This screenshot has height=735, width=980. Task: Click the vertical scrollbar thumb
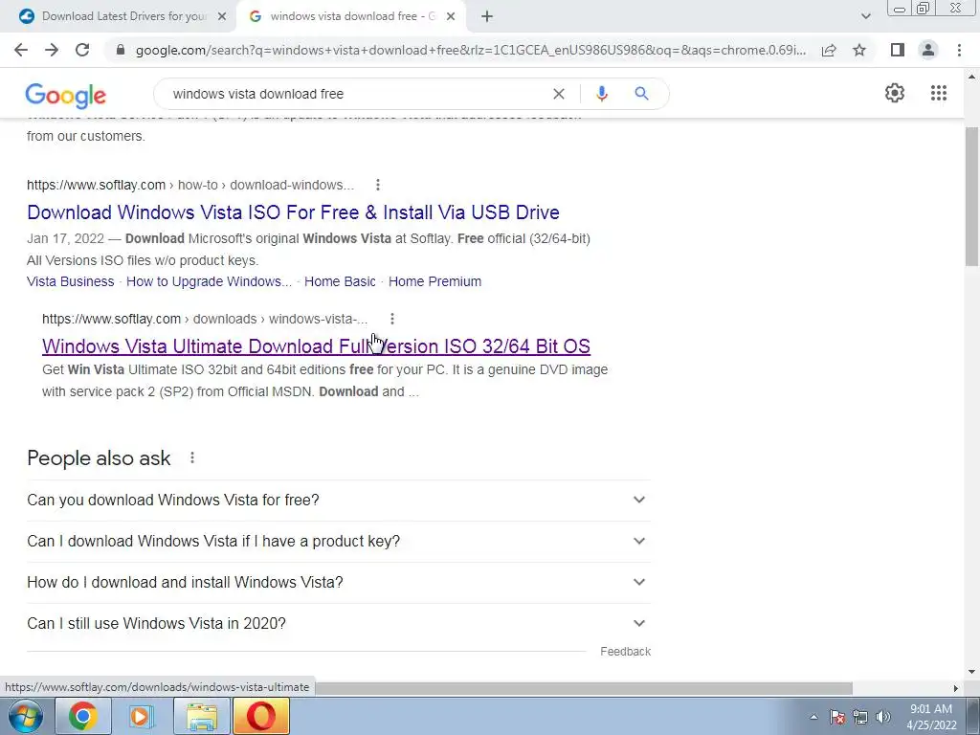(972, 197)
